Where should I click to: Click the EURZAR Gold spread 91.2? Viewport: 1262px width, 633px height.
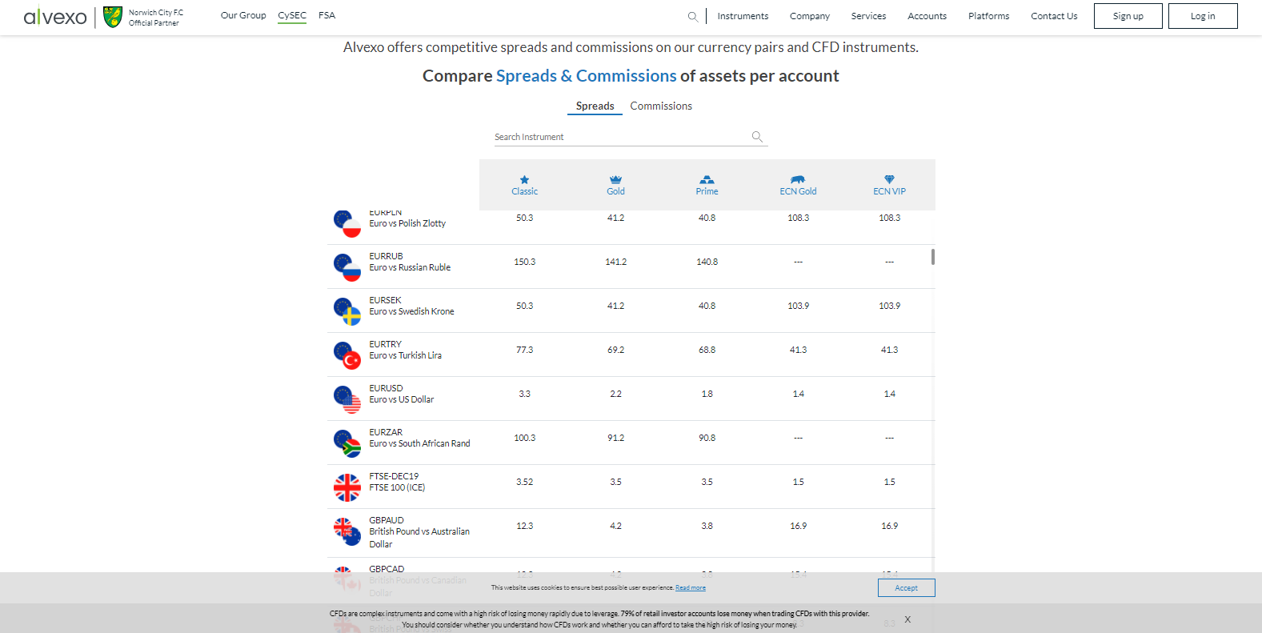pos(616,438)
